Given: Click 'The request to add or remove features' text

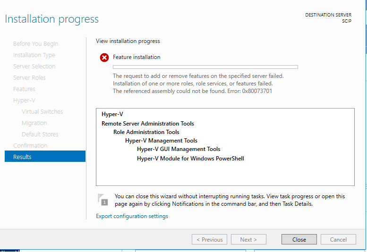Looking at the screenshot, I should click(x=198, y=76).
